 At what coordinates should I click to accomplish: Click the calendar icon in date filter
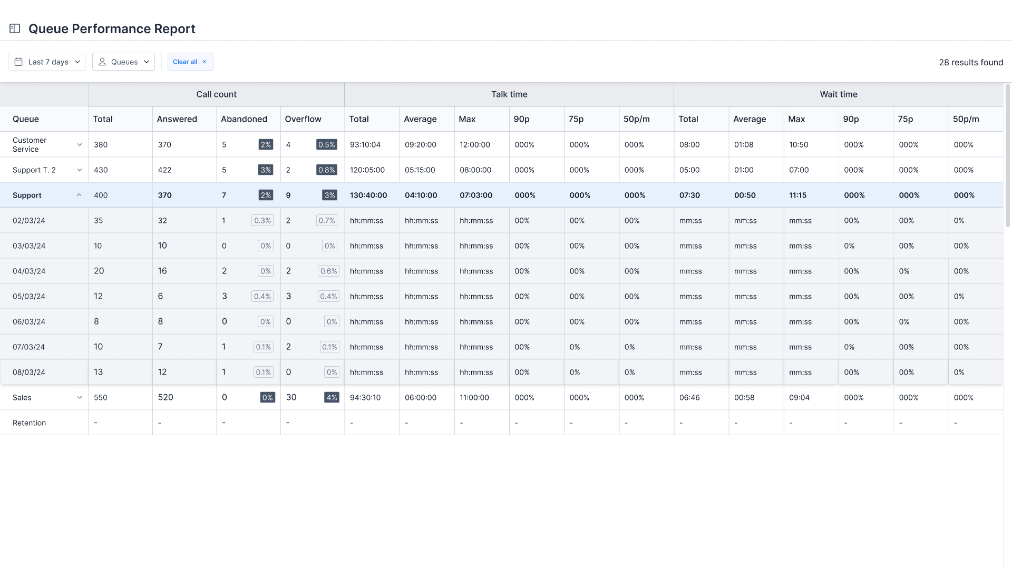18,62
